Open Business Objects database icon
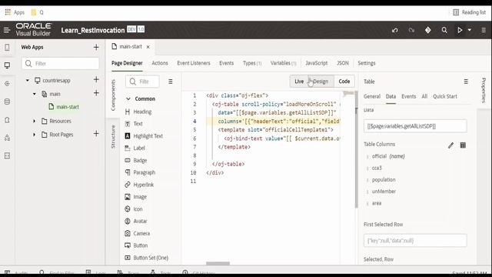Image resolution: width=492 pixels, height=277 pixels. tap(7, 102)
